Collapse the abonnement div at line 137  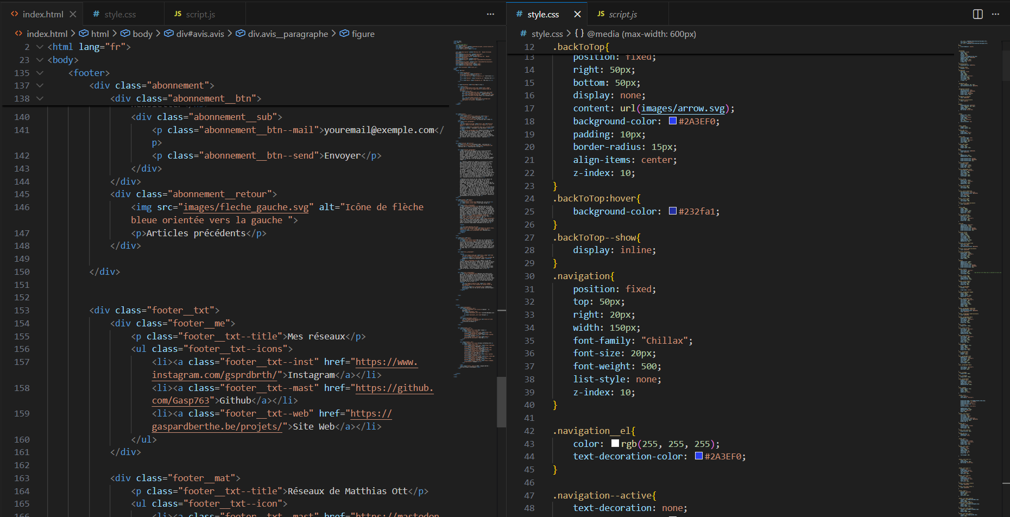[x=39, y=85]
